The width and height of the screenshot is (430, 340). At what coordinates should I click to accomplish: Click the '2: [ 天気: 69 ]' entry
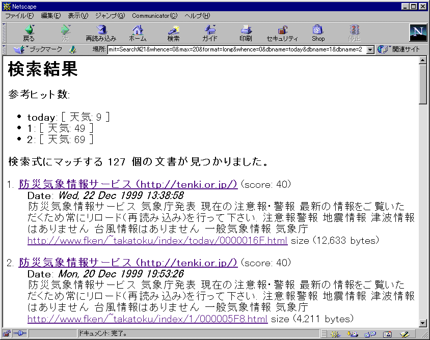60,139
